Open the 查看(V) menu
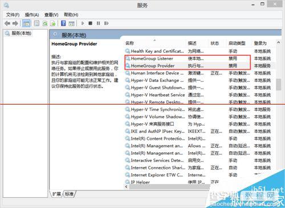The width and height of the screenshot is (285, 208). (51, 15)
